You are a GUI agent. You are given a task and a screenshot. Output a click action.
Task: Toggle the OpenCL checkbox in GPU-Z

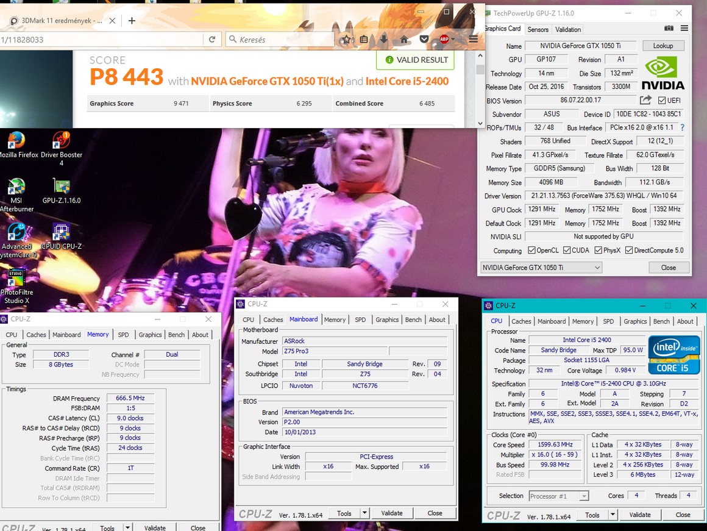click(x=531, y=250)
